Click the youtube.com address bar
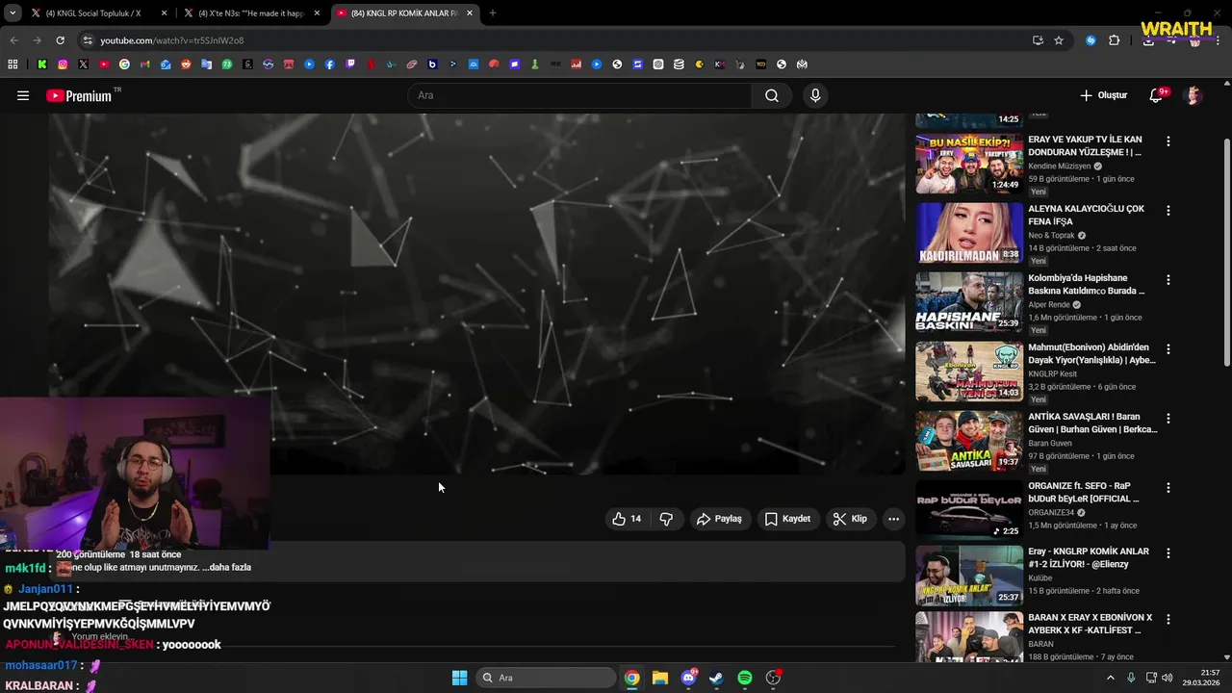Screen dimensions: 1232x693 (x=549, y=40)
